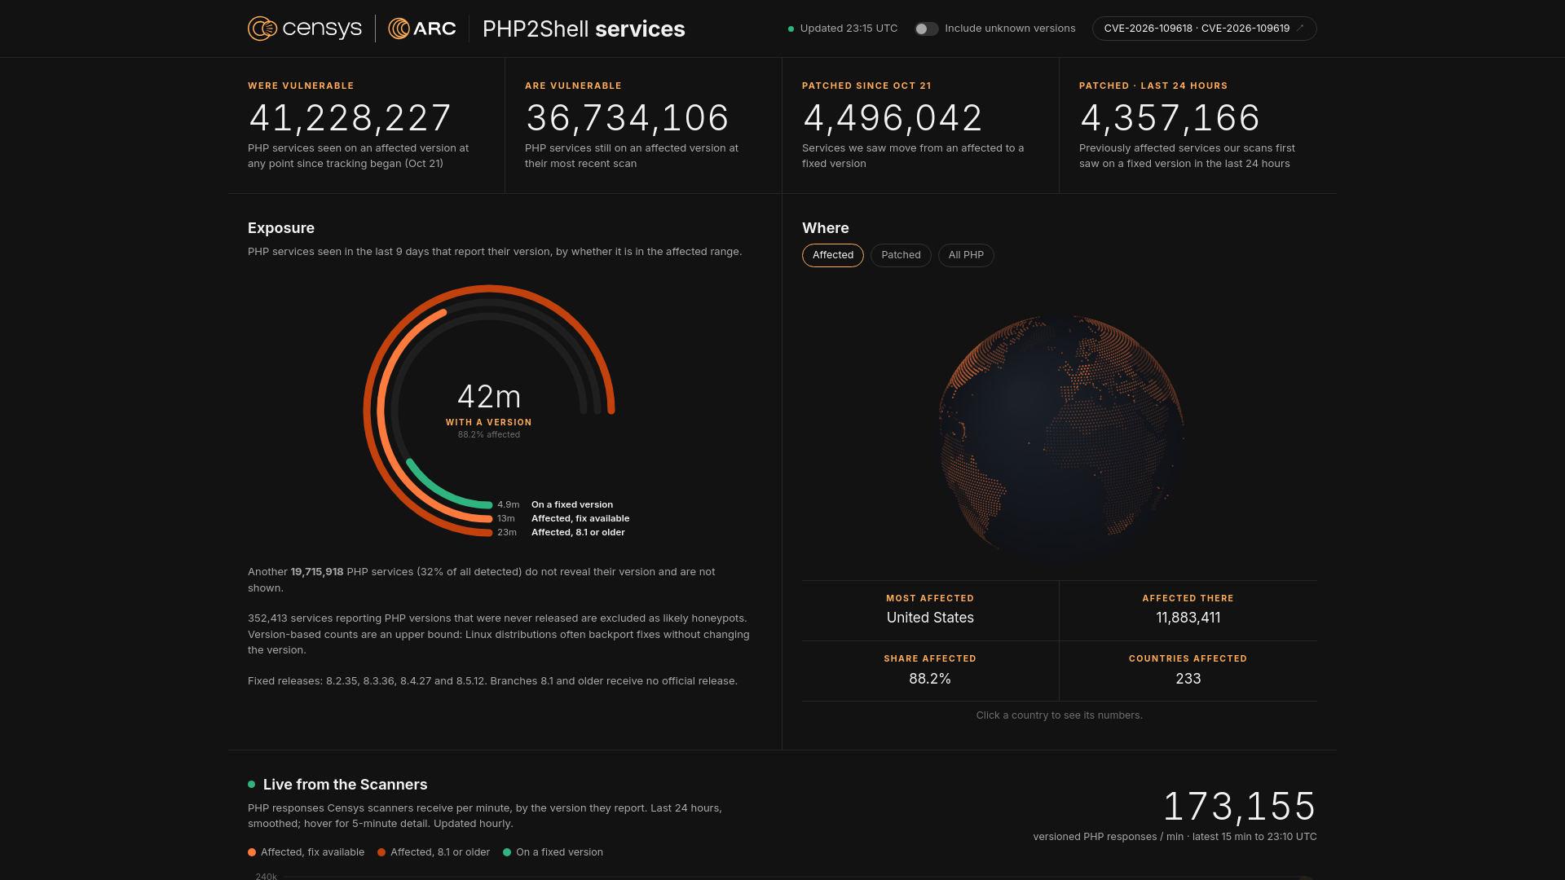Click the 233 countries affected value
Image resolution: width=1565 pixels, height=880 pixels.
tap(1188, 679)
